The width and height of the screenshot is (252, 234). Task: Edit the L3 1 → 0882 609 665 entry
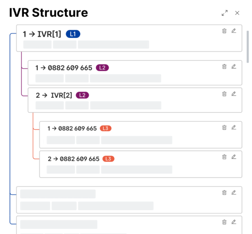click(x=234, y=127)
